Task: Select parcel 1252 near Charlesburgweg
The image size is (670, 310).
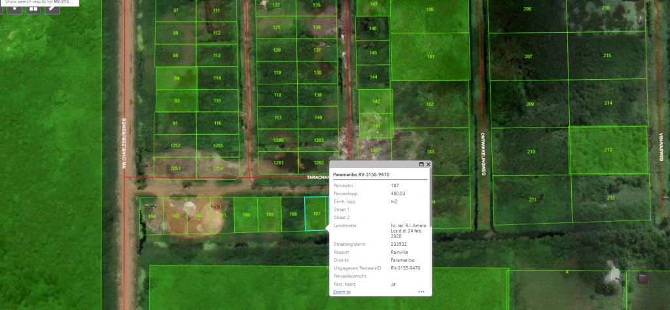Action: pos(175,145)
